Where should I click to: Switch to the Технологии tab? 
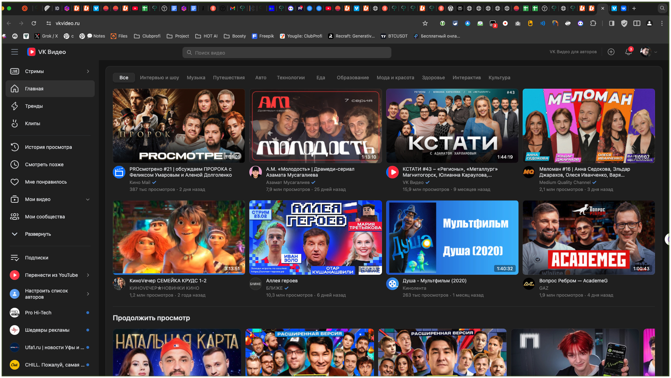click(x=290, y=78)
